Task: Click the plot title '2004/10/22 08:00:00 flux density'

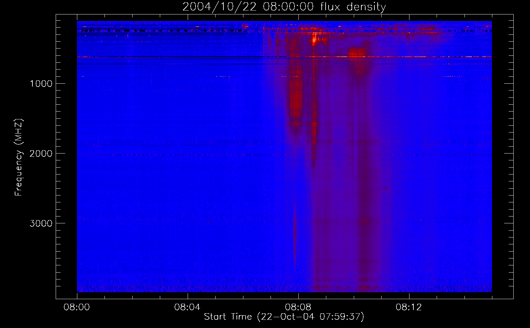Action: pyautogui.click(x=284, y=7)
